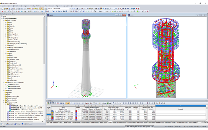Switch to navigator Pohledy tab

pyautogui.click(x=18, y=124)
